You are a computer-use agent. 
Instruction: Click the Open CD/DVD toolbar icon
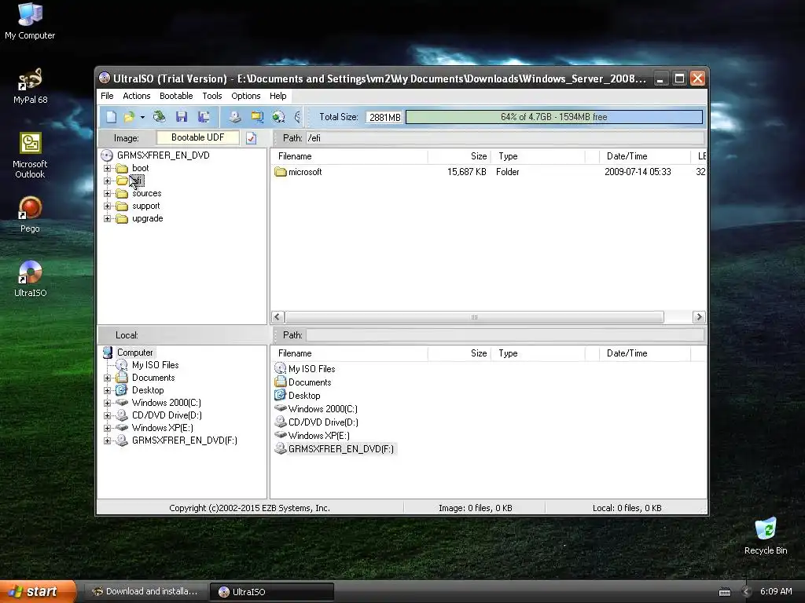tap(160, 117)
